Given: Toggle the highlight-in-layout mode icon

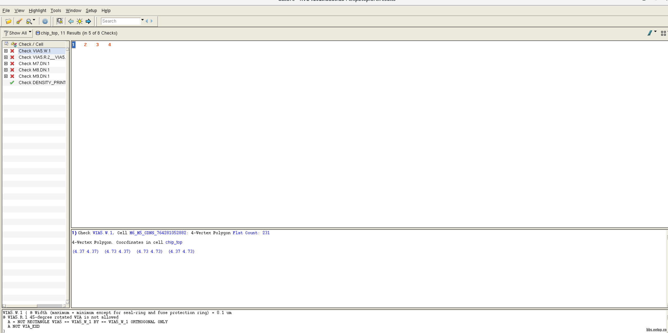Looking at the screenshot, I should pos(60,21).
